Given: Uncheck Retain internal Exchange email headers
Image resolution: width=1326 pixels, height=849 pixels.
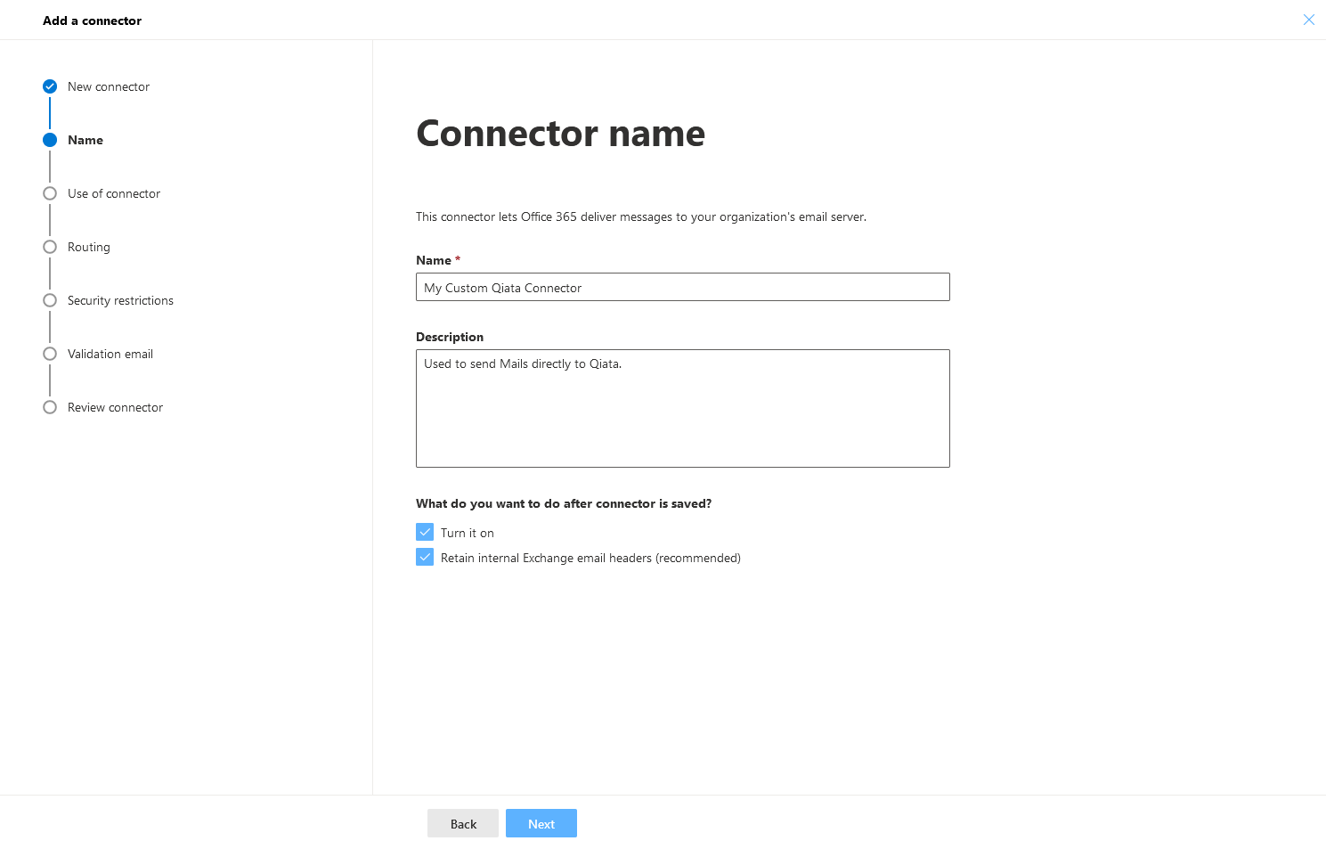Looking at the screenshot, I should [x=425, y=557].
